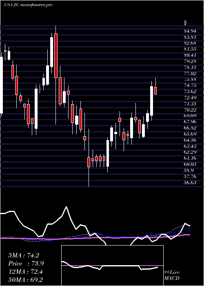Select the 83.81 price axis label

pos(190,37)
